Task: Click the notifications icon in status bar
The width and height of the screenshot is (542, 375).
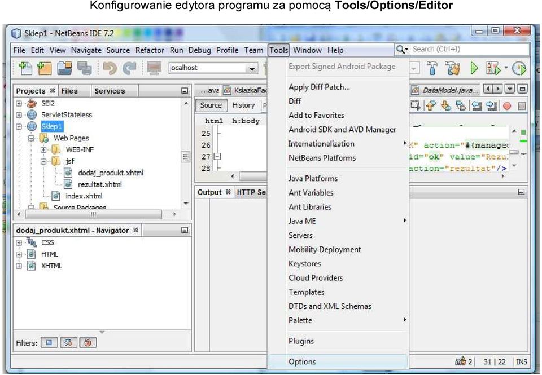Action: 461,361
